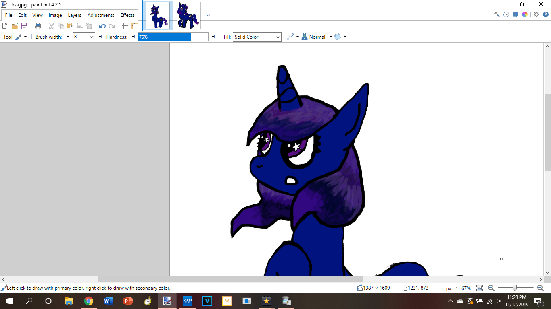Switch to the second image thumbnail
The width and height of the screenshot is (551, 309).
pyautogui.click(x=188, y=15)
